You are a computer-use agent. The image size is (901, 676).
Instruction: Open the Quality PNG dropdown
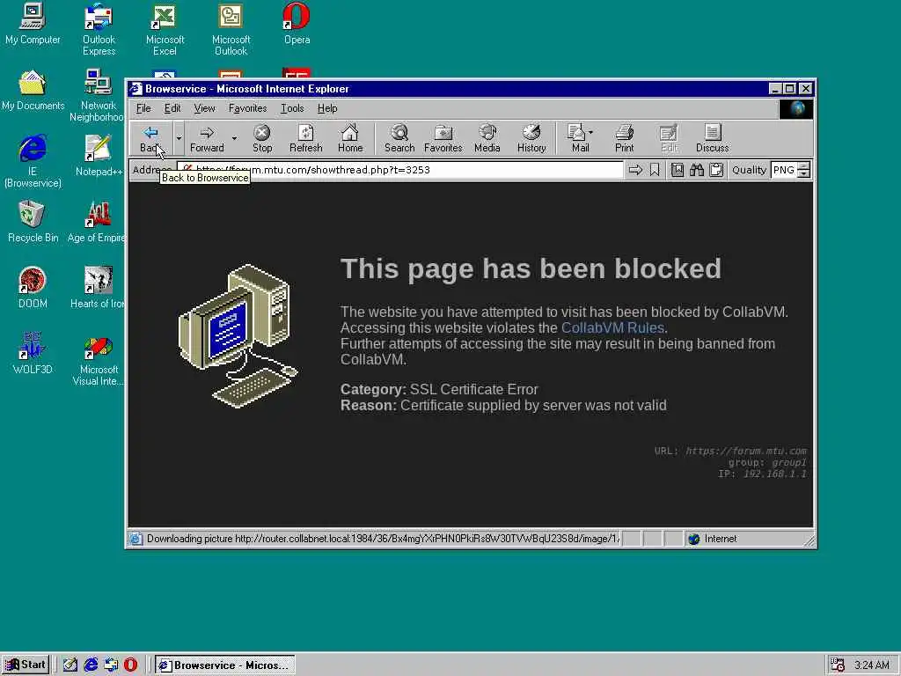point(804,170)
